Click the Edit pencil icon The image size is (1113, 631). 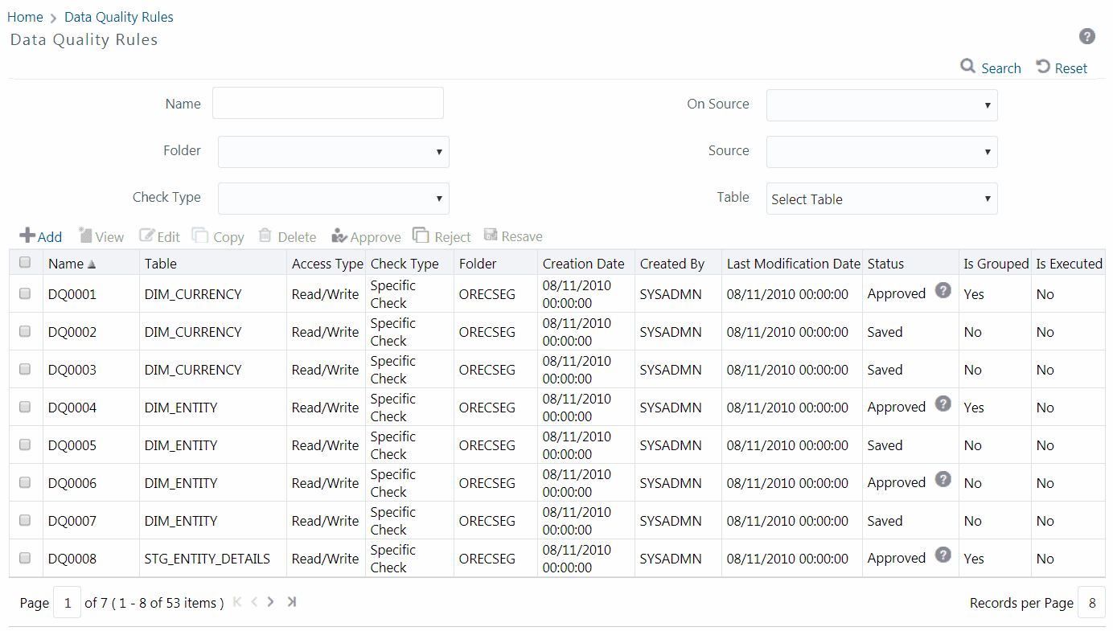147,236
